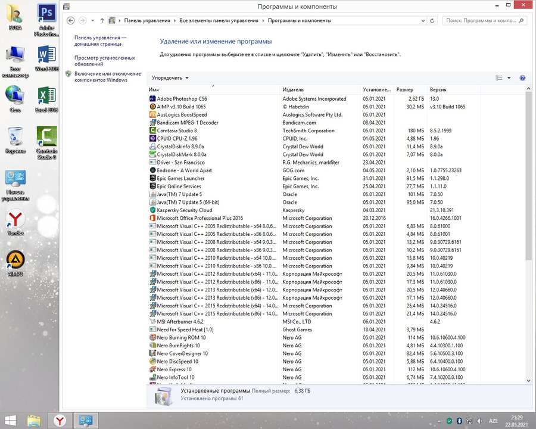Screen dimensions: 536x429
Task: Expand the breadcrumb arrow after Панель управления
Action: (174, 20)
